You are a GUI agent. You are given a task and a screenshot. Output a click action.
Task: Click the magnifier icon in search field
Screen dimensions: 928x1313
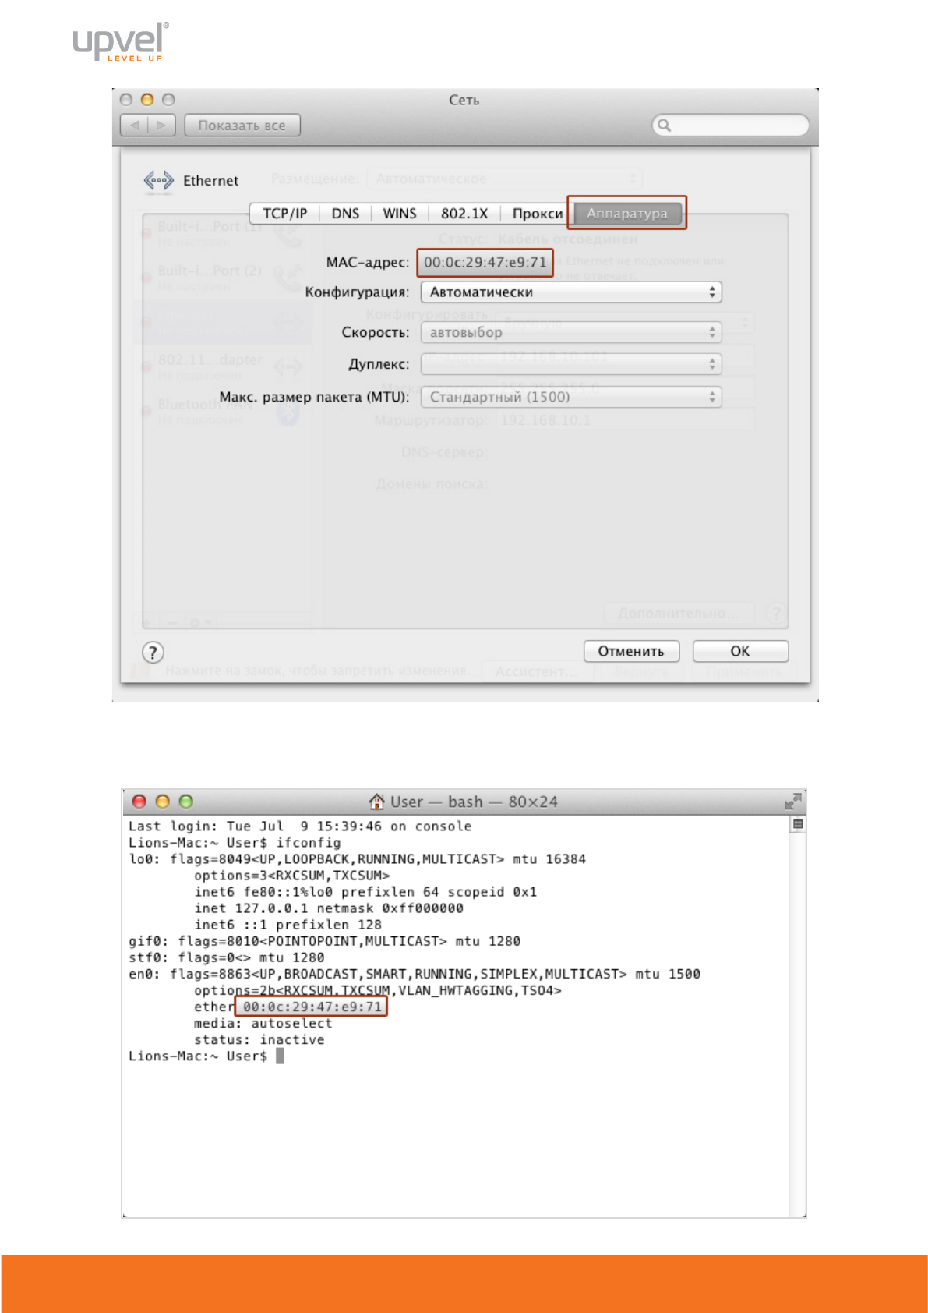(x=665, y=125)
